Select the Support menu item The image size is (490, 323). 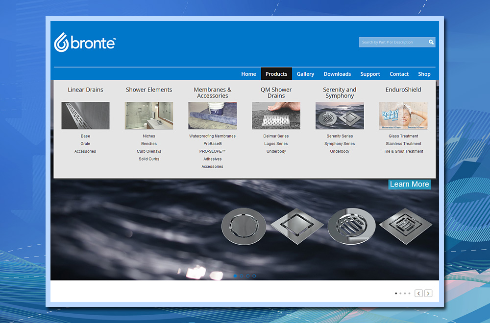pyautogui.click(x=370, y=74)
